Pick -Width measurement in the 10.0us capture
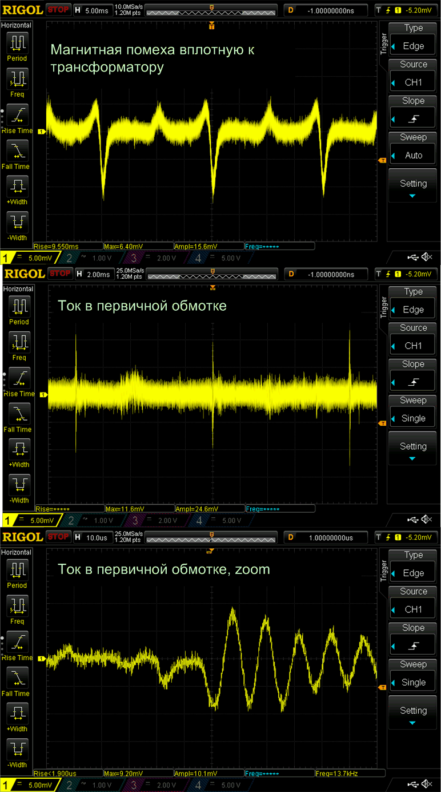The height and width of the screenshot is (792, 441). [x=17, y=749]
